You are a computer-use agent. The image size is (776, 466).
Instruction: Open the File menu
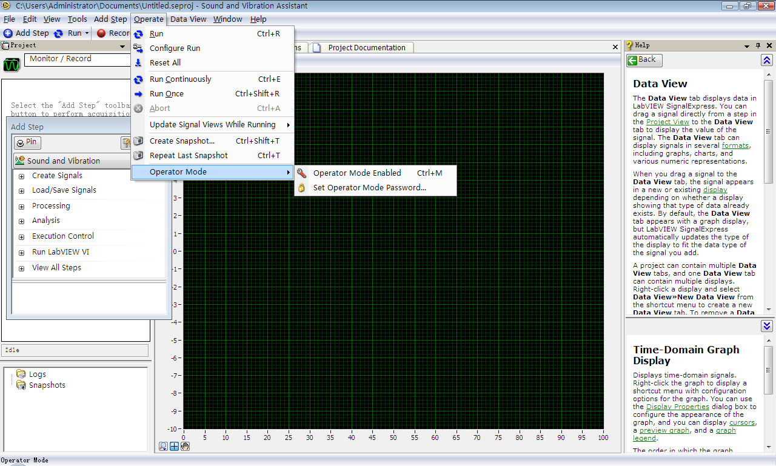click(9, 19)
